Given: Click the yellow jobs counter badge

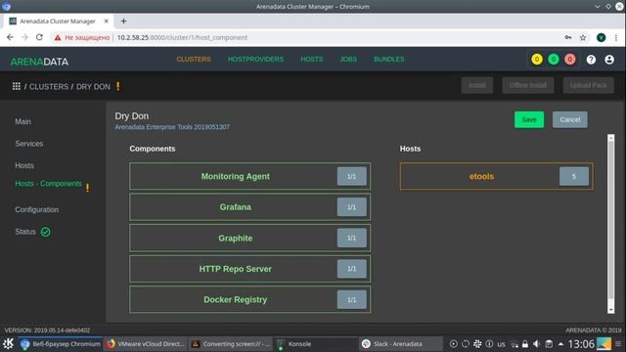Looking at the screenshot, I should 537,60.
